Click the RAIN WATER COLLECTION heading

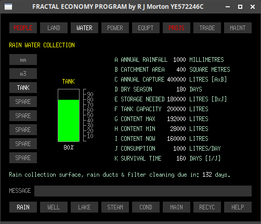click(x=42, y=45)
